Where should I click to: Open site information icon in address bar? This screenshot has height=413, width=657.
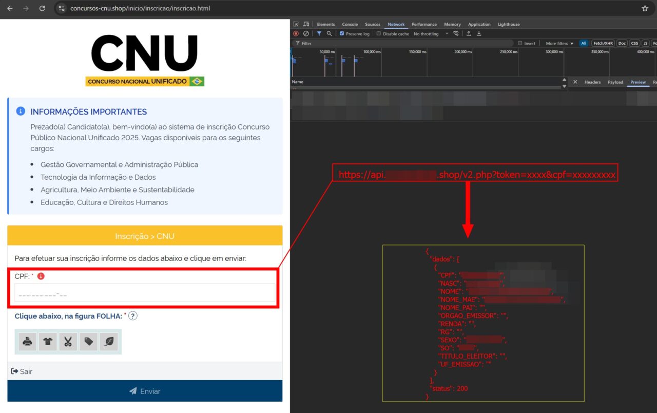[x=62, y=8]
